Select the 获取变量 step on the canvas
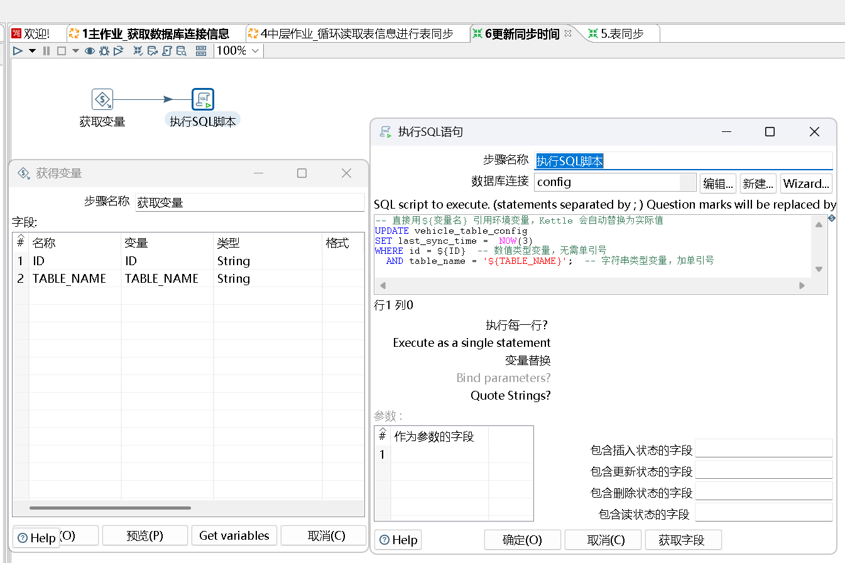 [102, 99]
